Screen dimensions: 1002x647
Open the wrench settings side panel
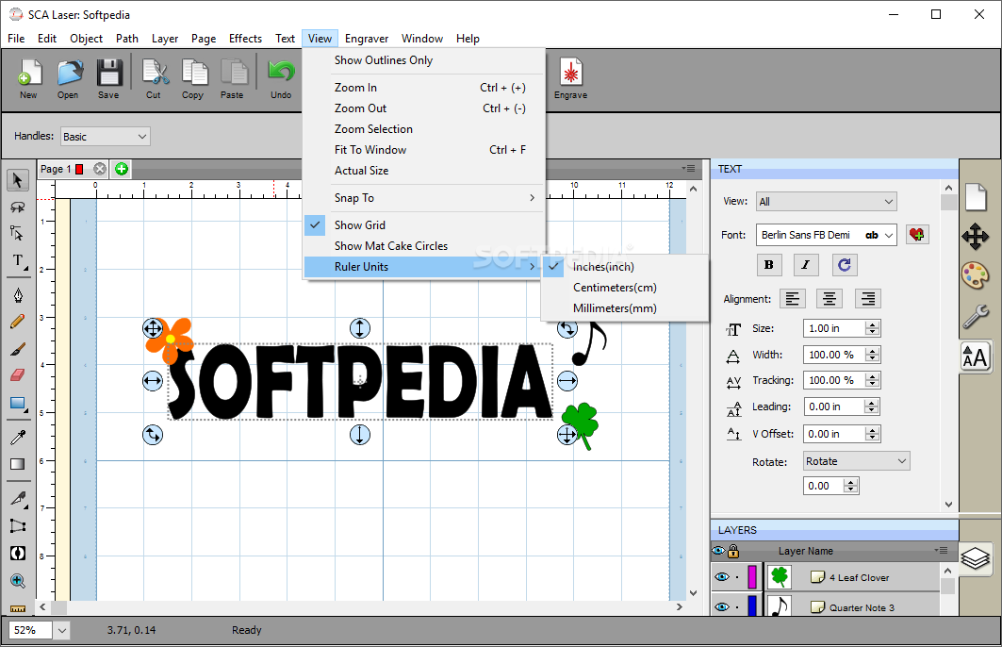point(976,317)
